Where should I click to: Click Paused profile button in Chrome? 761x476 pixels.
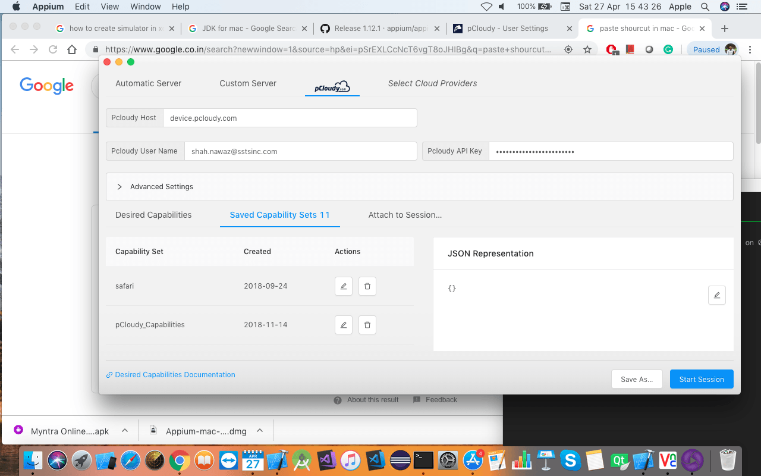(713, 49)
